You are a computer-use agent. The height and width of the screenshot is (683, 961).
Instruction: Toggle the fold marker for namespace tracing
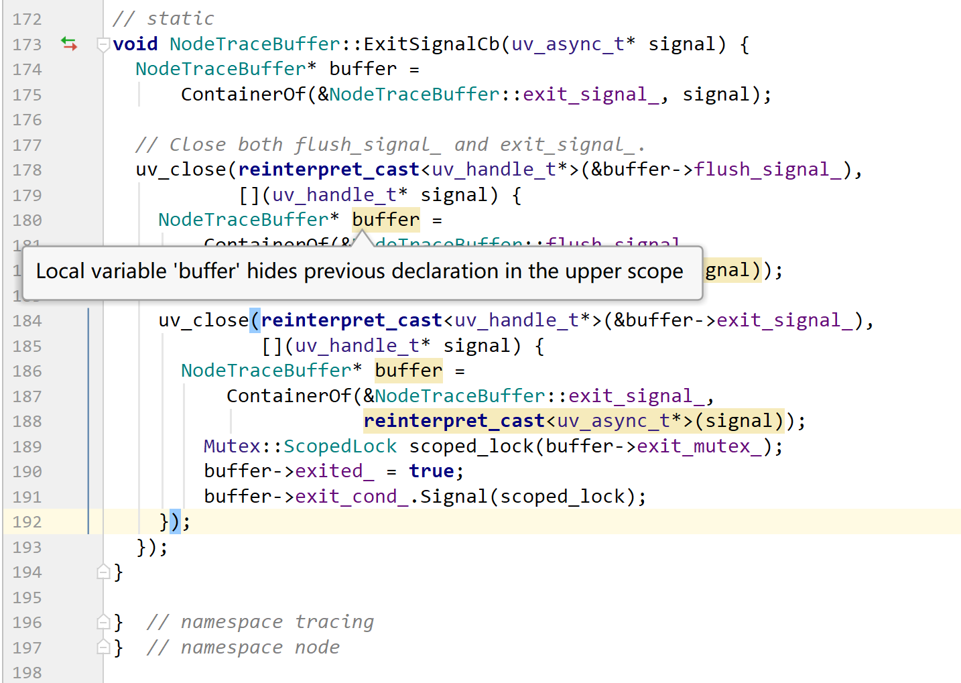point(103,622)
